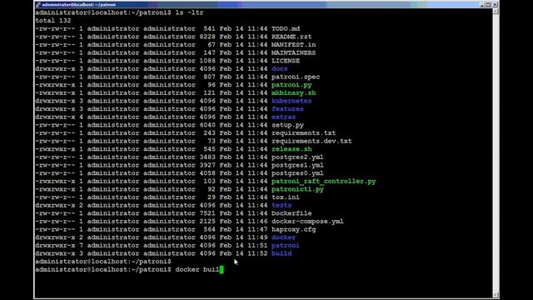
Task: Click the kubernetes directory name
Action: point(291,101)
